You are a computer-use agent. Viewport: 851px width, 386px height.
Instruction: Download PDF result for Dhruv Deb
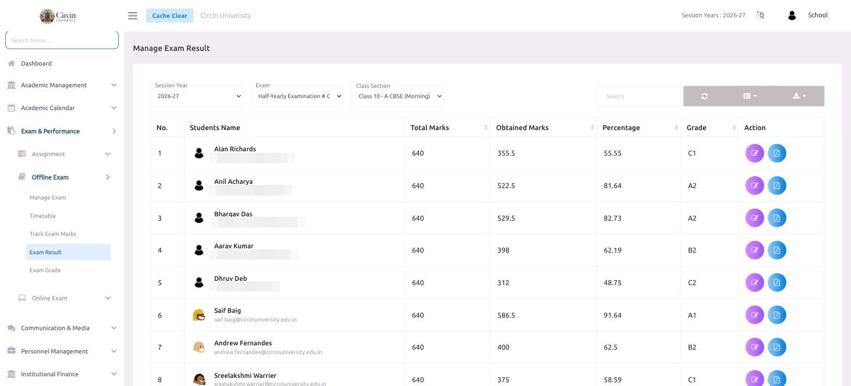[777, 282]
